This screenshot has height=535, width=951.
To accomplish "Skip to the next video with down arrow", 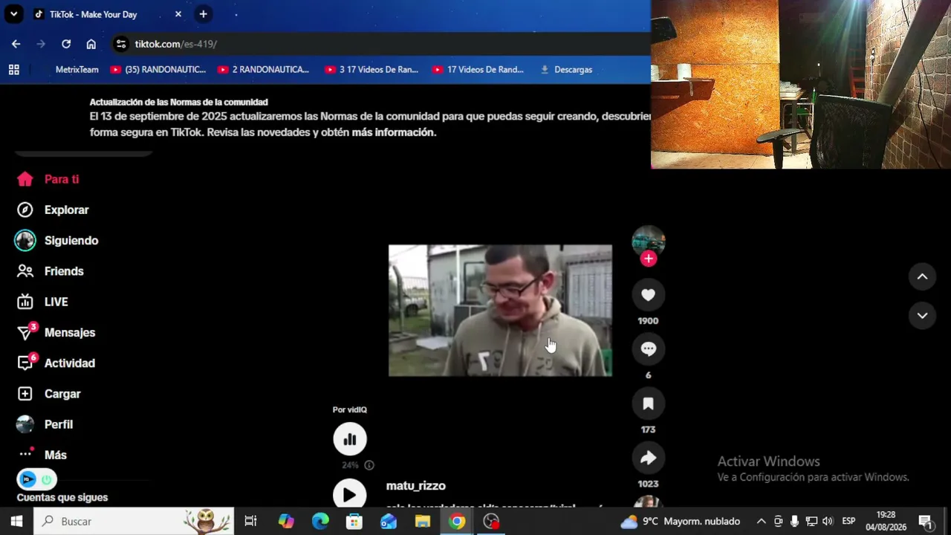I will [x=922, y=316].
